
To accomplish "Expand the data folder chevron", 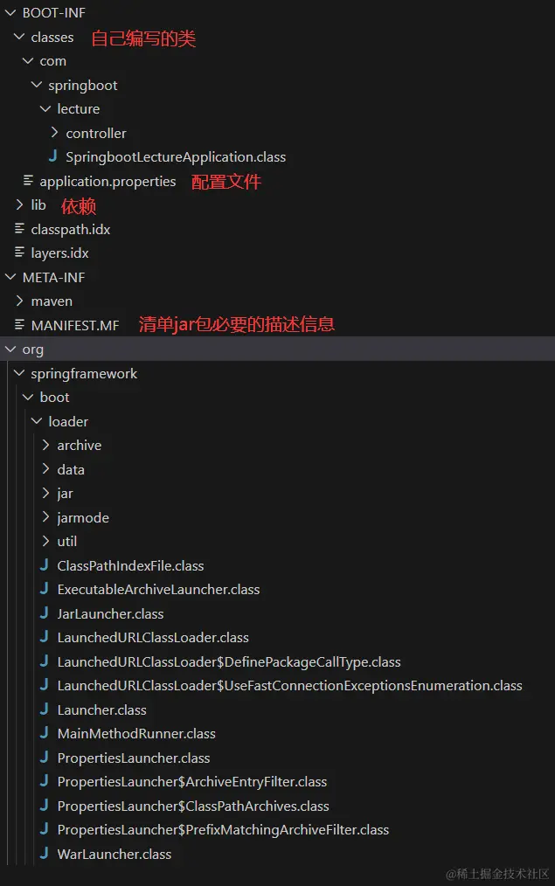I will [x=45, y=469].
